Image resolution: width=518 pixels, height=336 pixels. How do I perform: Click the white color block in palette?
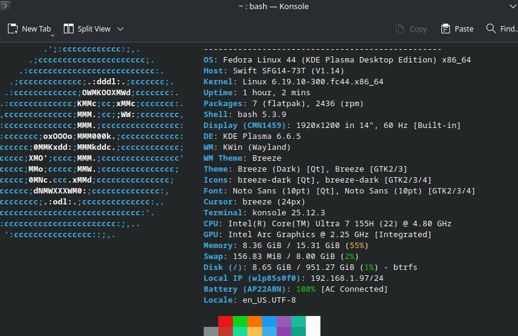point(313,326)
